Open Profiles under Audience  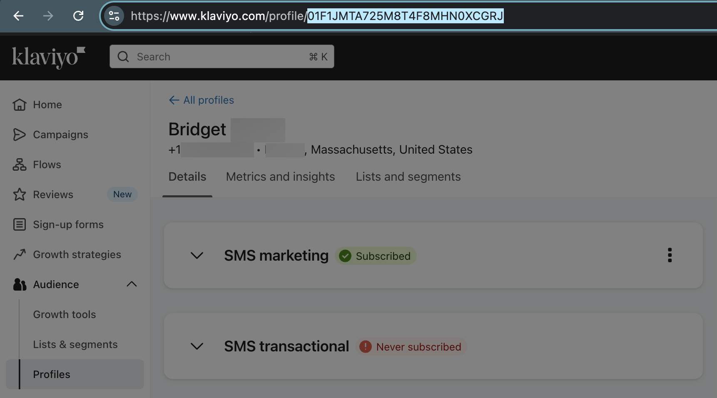pyautogui.click(x=51, y=374)
